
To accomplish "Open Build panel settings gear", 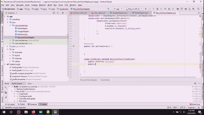I will coord(195,83).
